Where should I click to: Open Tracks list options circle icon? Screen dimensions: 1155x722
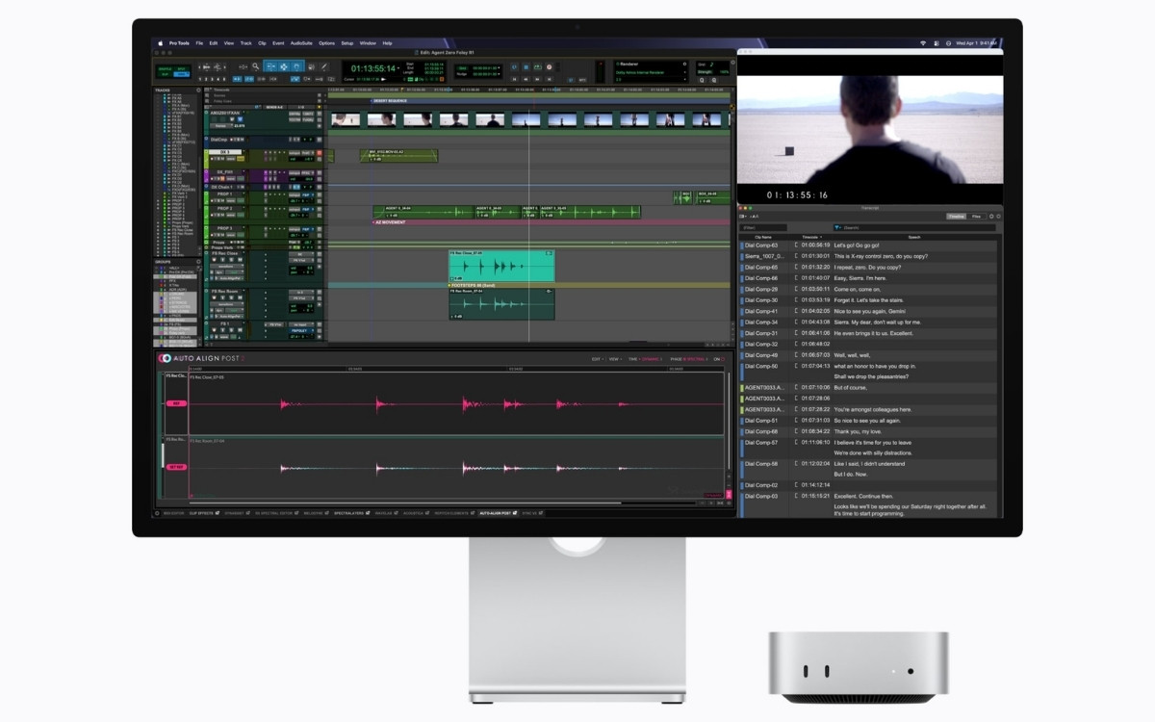pos(198,90)
